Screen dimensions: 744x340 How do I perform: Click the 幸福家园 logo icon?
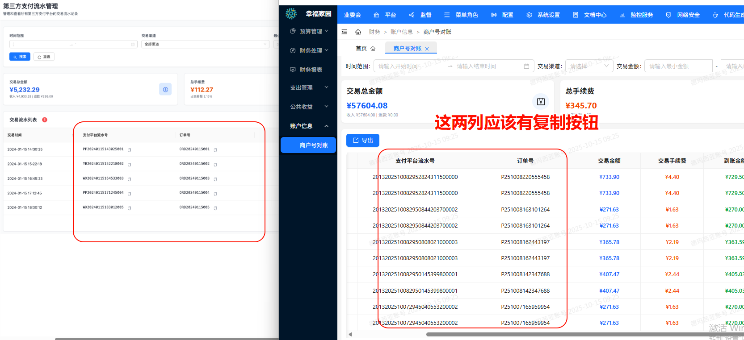point(291,14)
